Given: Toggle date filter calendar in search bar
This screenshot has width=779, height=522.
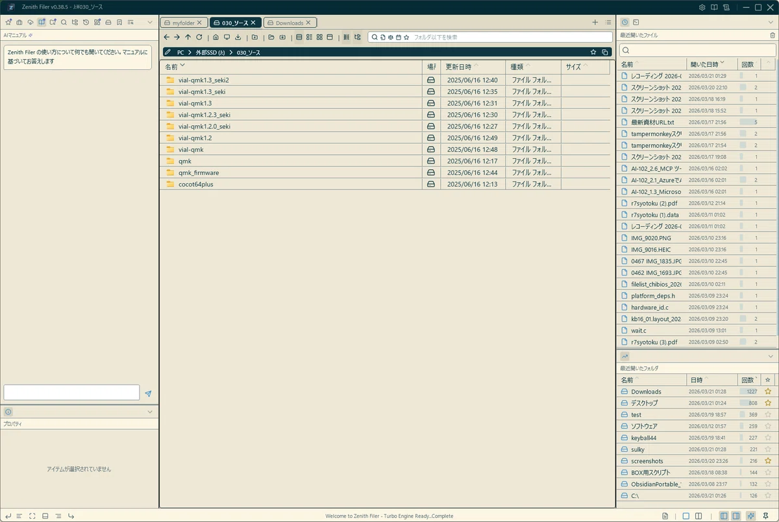Looking at the screenshot, I should 399,37.
